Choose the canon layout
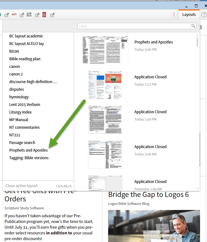Image resolution: width=207 pixels, height=242 pixels. coord(15,67)
